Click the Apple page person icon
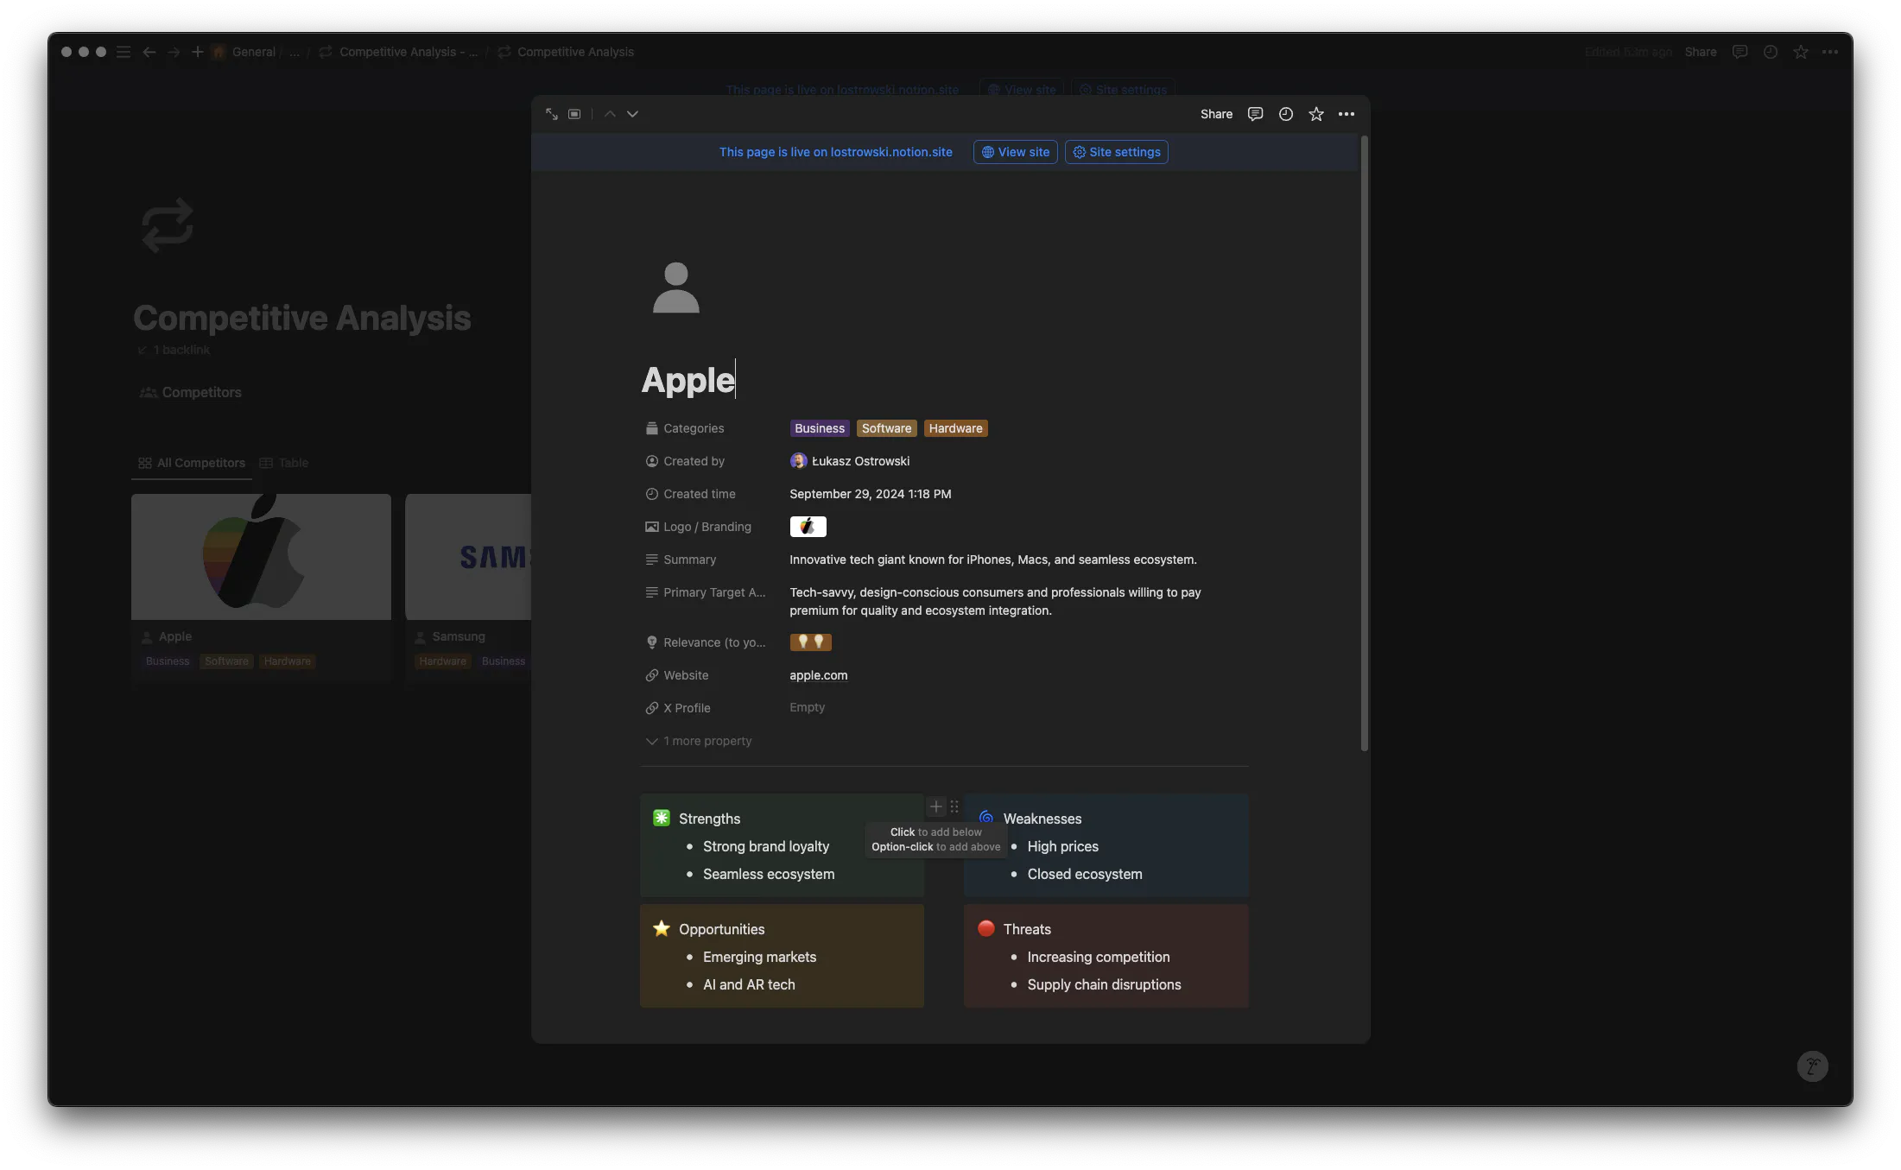The image size is (1901, 1170). pos(675,288)
